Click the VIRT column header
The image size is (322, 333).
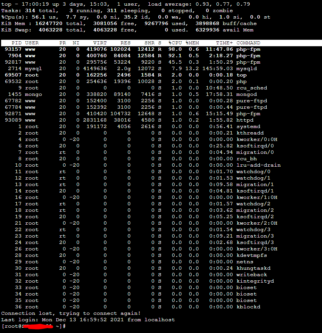(x=100, y=43)
